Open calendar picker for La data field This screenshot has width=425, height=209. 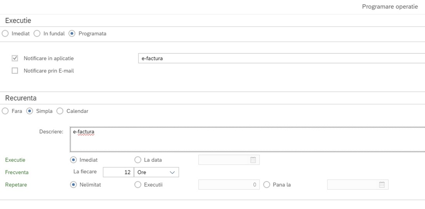[x=253, y=160]
